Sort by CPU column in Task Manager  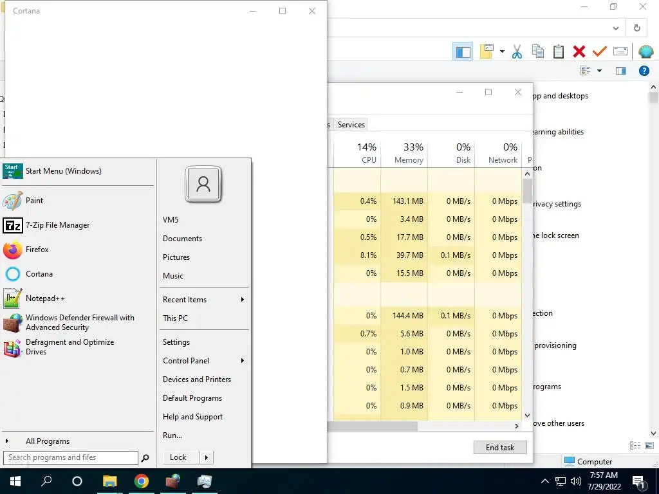tap(358, 153)
